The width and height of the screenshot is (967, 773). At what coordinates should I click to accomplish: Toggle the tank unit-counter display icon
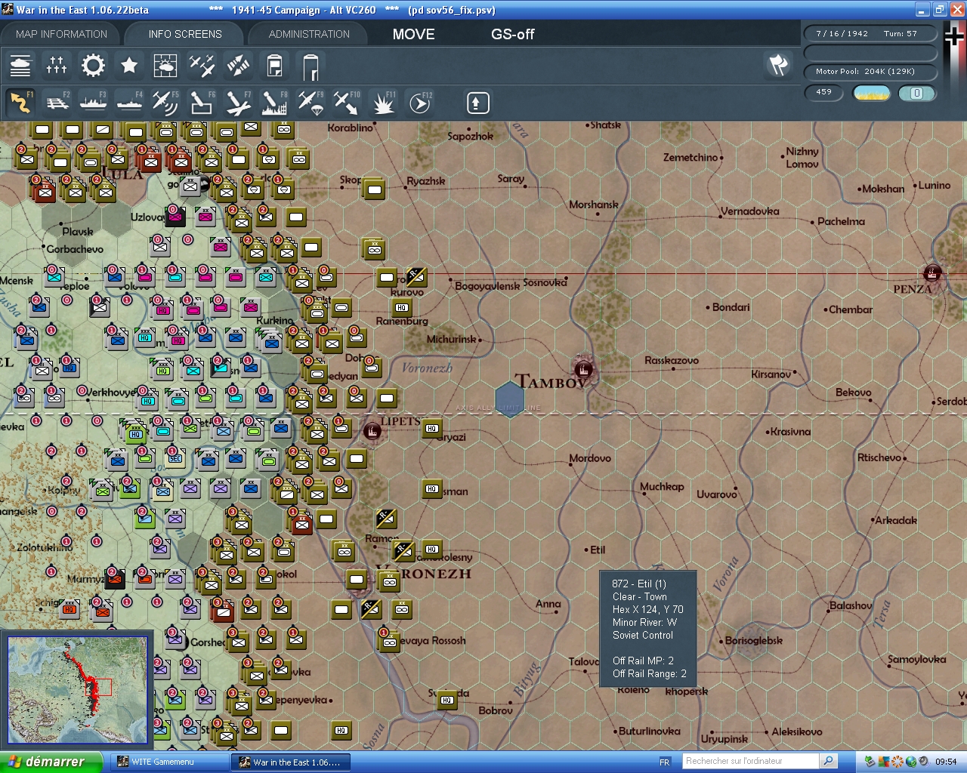coord(20,66)
